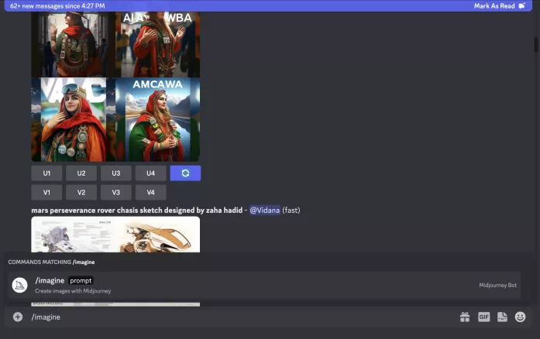Upscale image one with U1
540x339 pixels.
(46, 173)
